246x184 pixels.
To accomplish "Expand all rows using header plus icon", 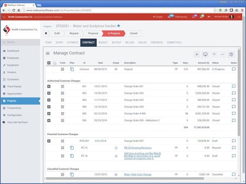I will [49, 63].
